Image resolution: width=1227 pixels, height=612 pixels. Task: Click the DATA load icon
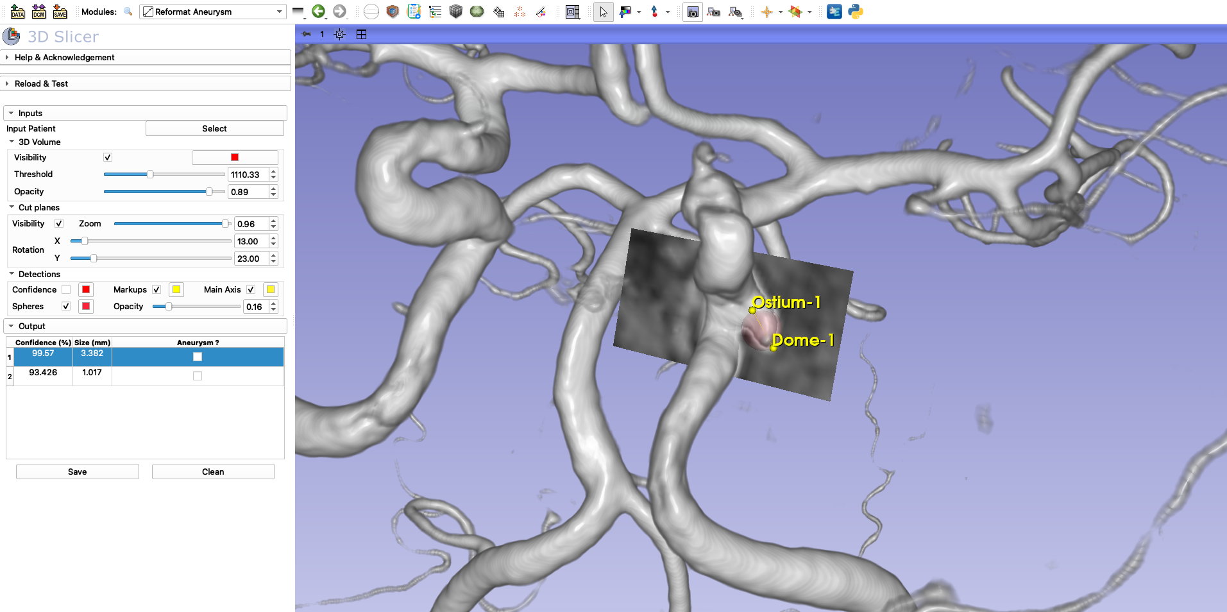[x=18, y=12]
